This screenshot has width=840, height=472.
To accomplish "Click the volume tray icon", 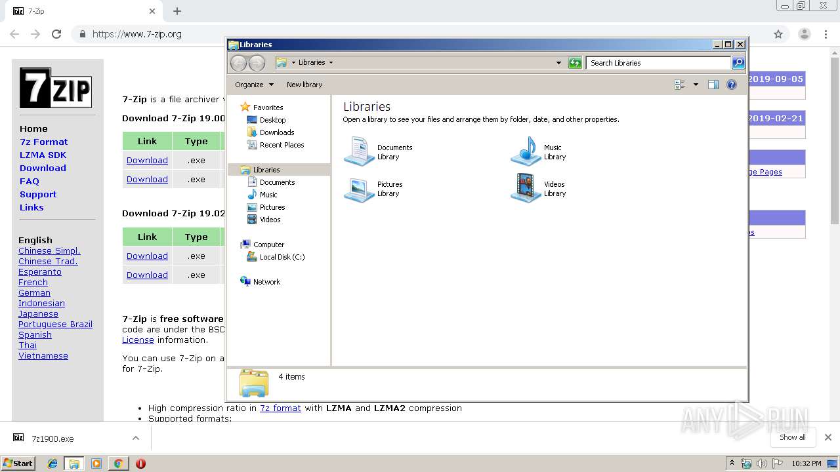I will pos(761,463).
